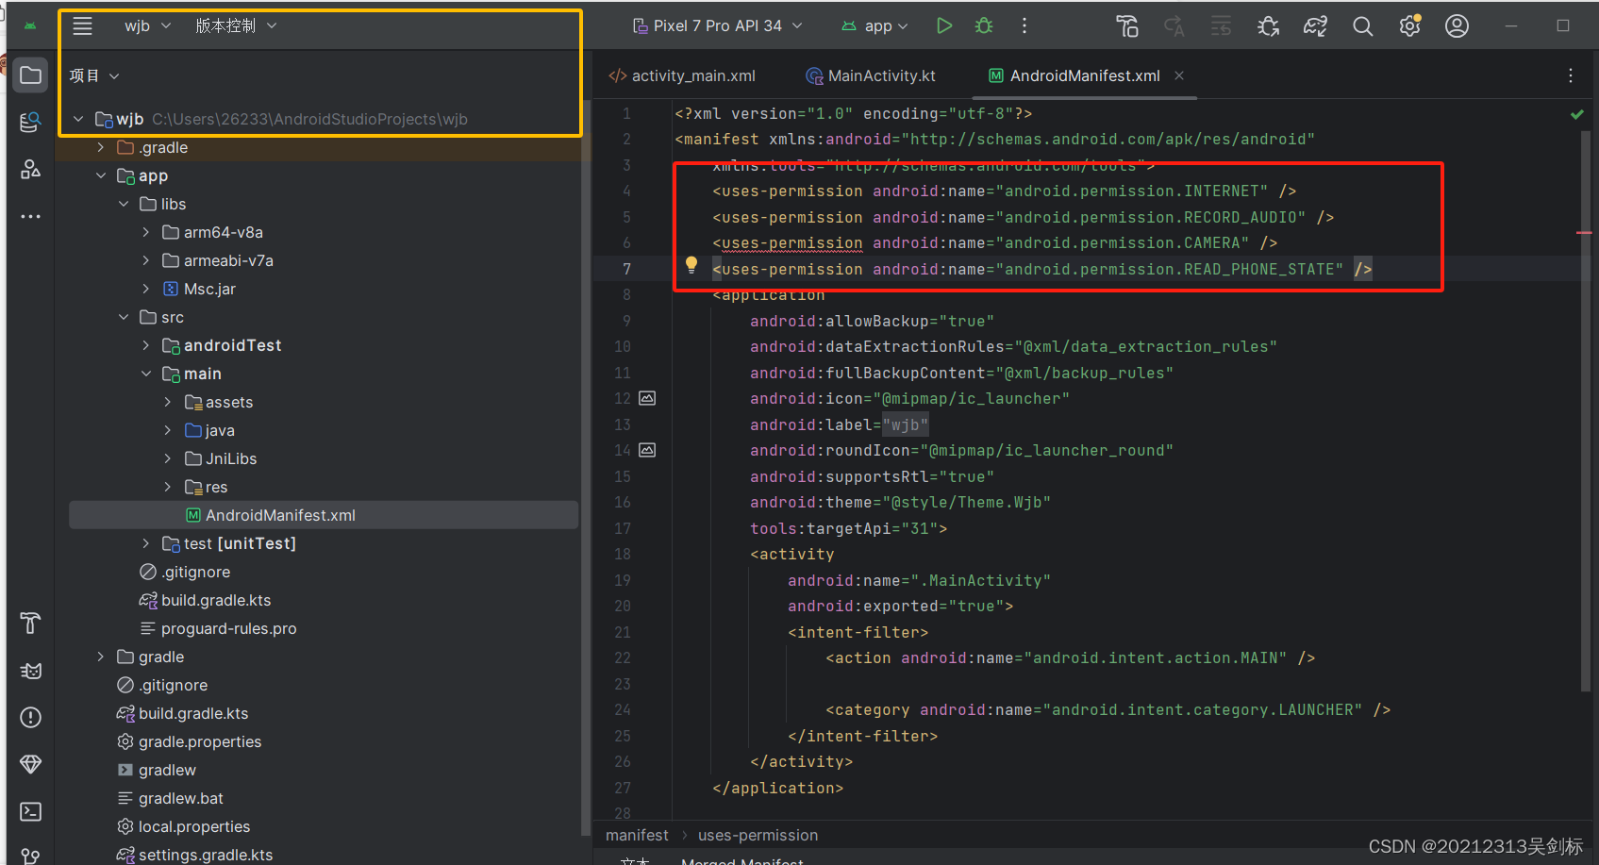Expand the armeabi-v7a folder
1599x865 pixels.
coord(146,260)
